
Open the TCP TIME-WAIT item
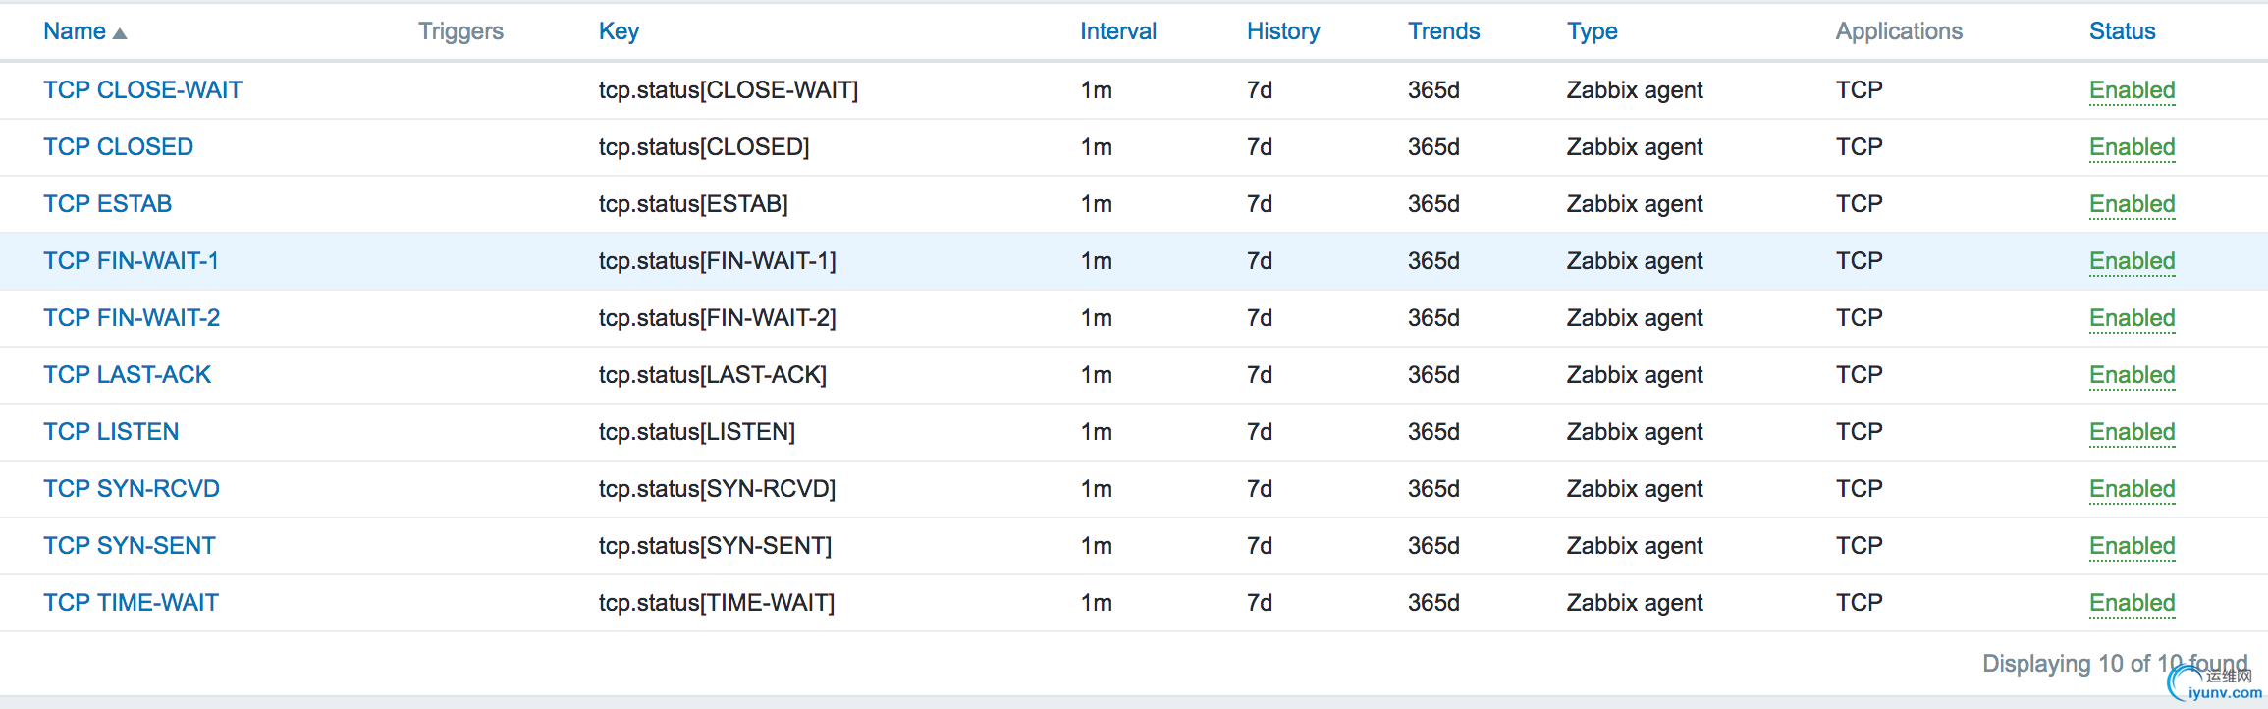[x=131, y=603]
